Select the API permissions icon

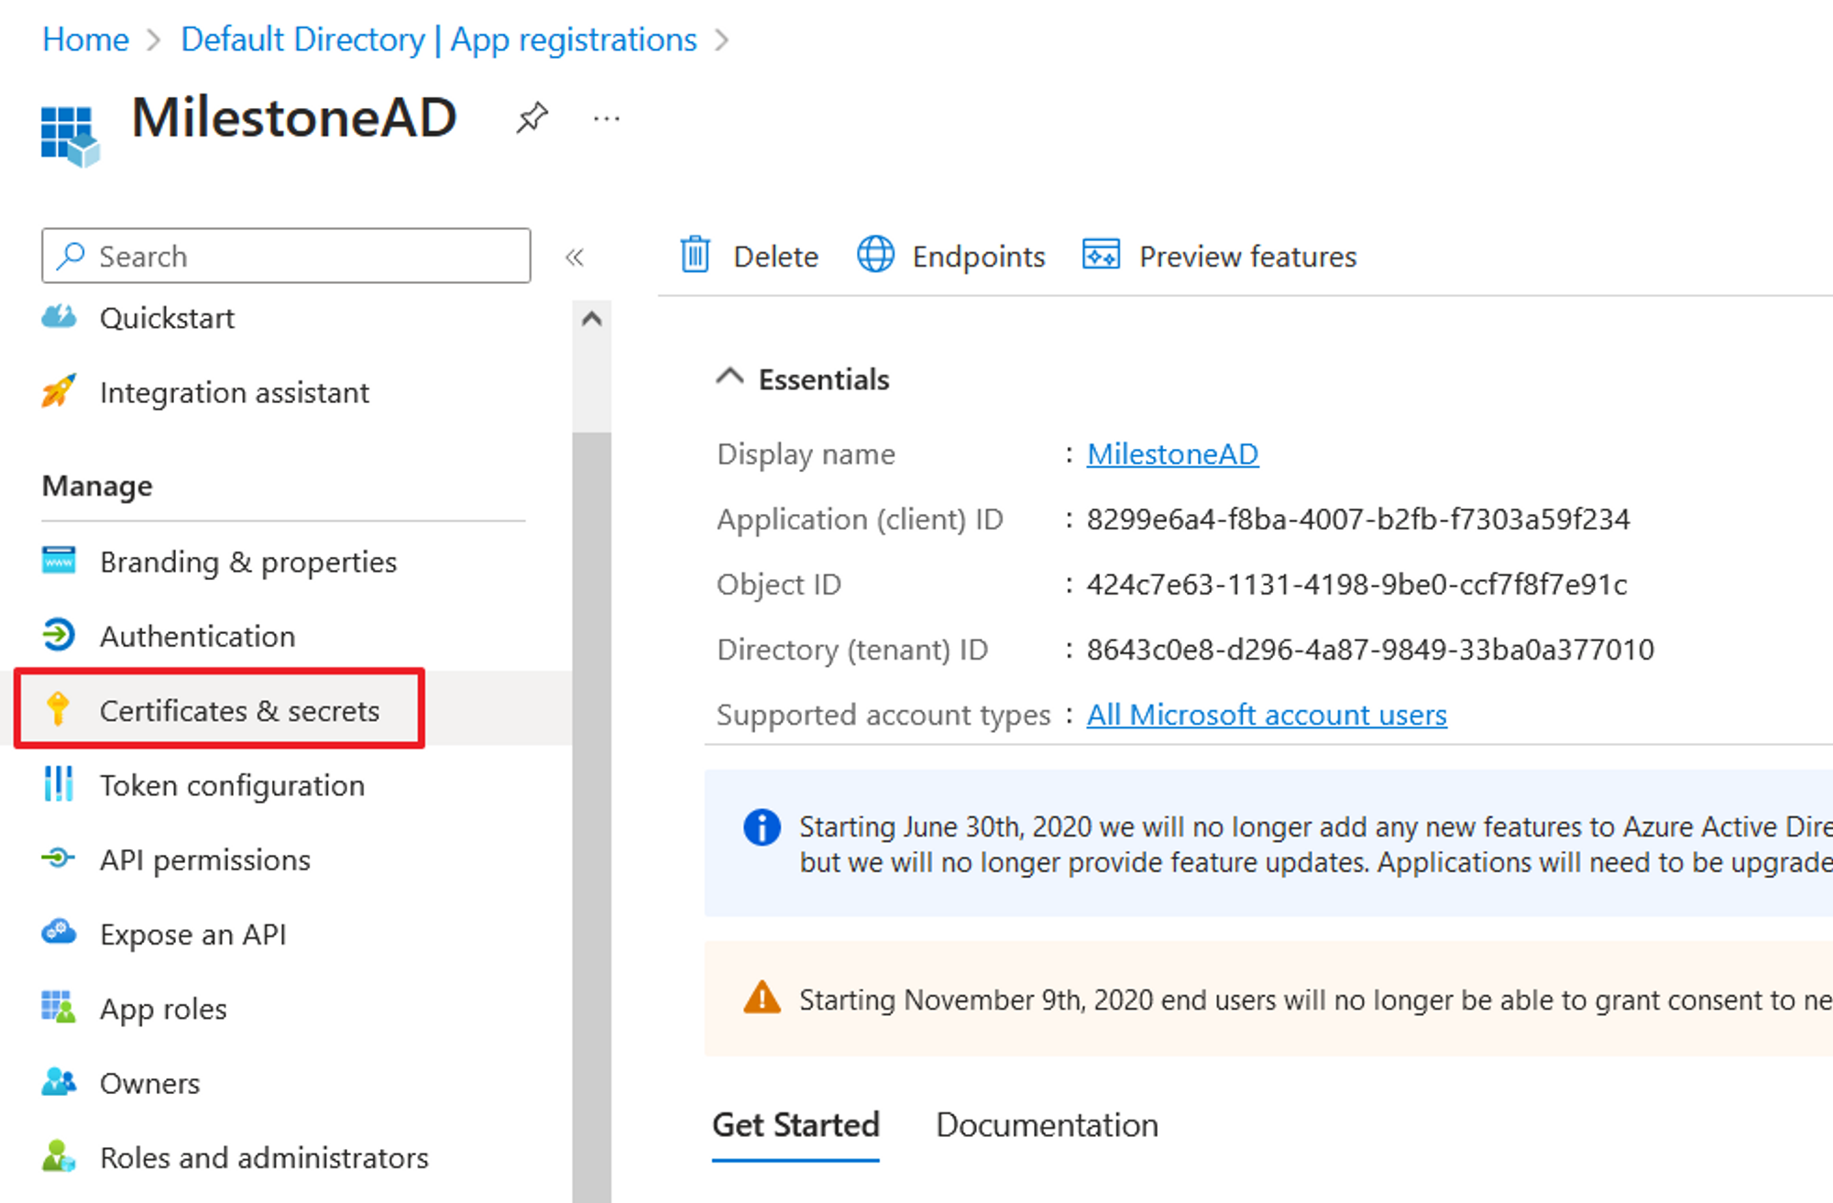[58, 859]
